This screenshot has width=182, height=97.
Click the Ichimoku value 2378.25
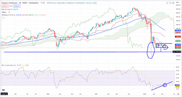pos(19,15)
